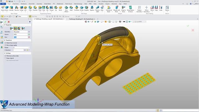Switch to the Wireframe ribbon tab
The image size is (199, 112).
point(24,4)
